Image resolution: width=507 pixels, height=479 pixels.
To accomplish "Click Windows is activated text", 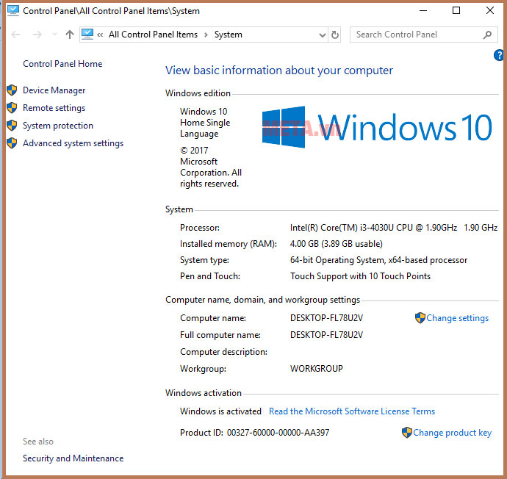I will pyautogui.click(x=220, y=411).
